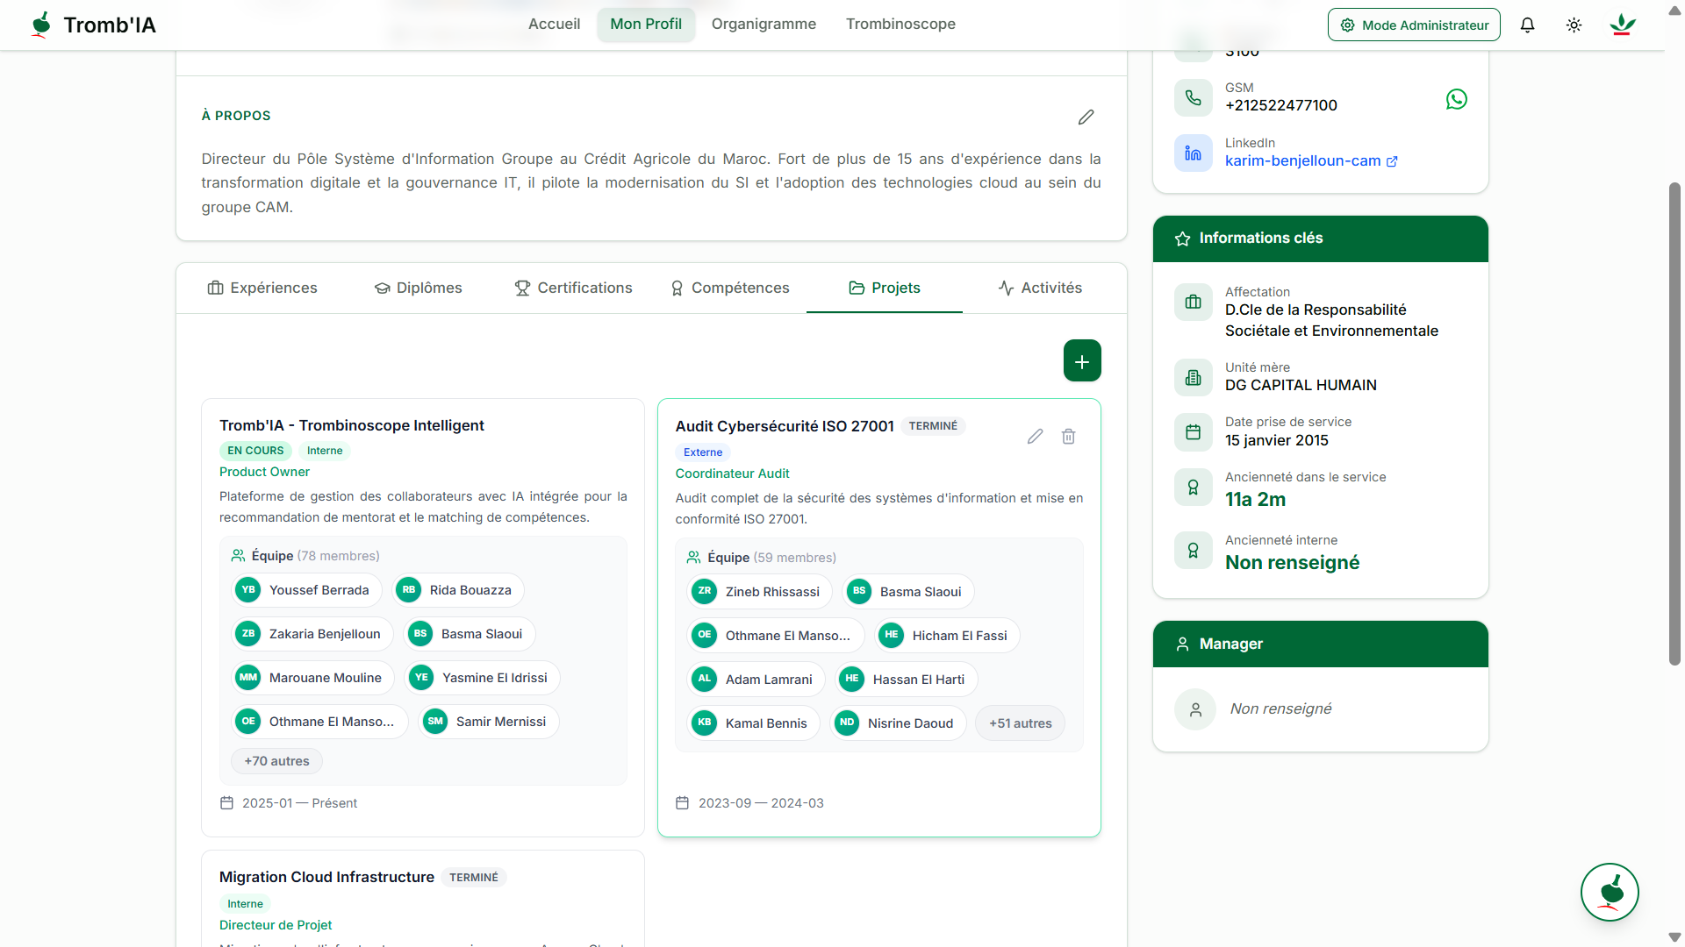Click the Ancienneté interne badge icon
The image size is (1685, 947).
tap(1193, 550)
